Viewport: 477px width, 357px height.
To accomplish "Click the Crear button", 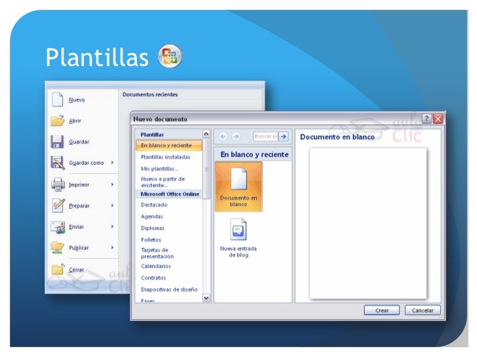I will pos(382,310).
